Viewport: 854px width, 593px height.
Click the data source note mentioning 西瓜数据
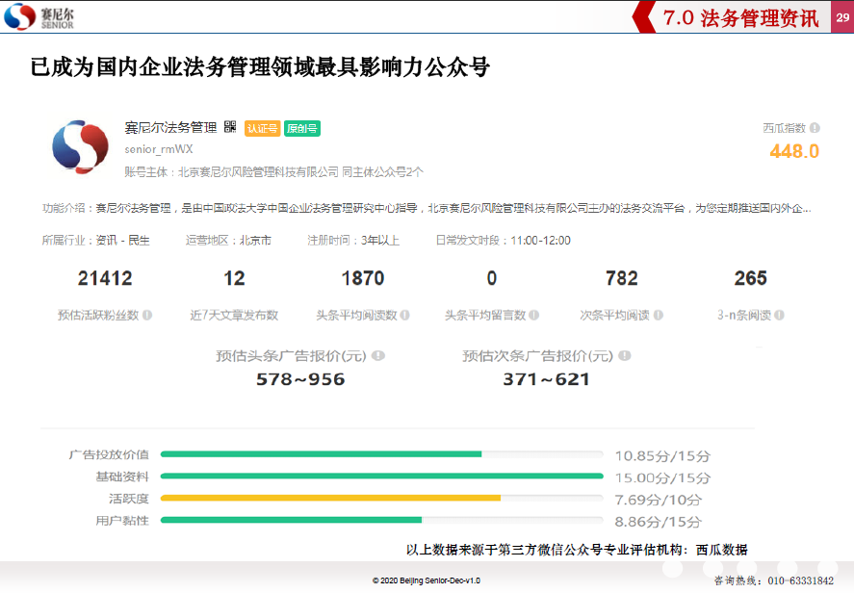(x=577, y=550)
